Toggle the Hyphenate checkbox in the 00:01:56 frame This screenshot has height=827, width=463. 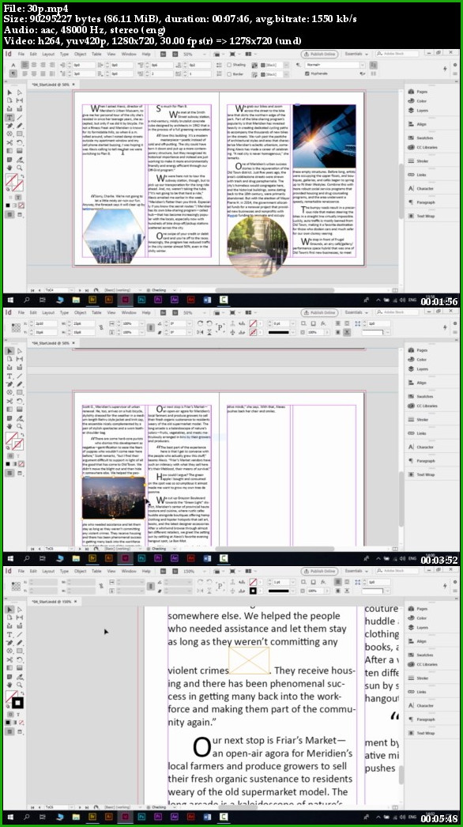(x=307, y=74)
